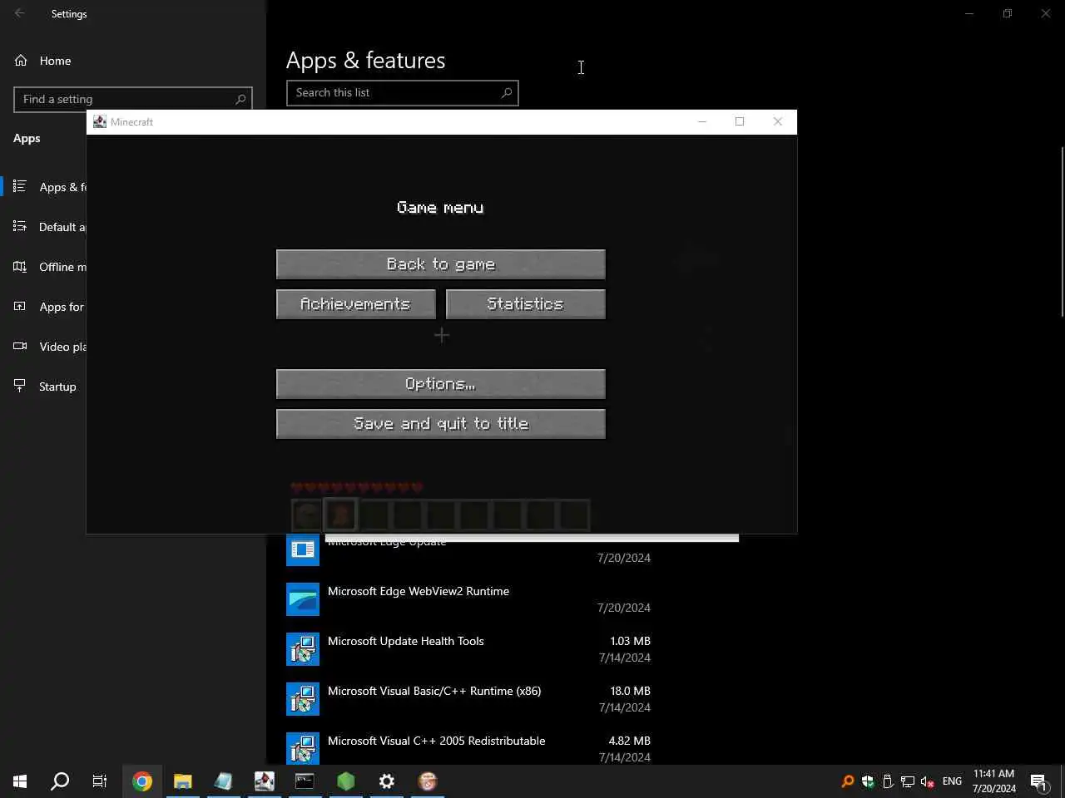1065x798 pixels.
Task: Open Windows Security tray icon
Action: tap(868, 781)
